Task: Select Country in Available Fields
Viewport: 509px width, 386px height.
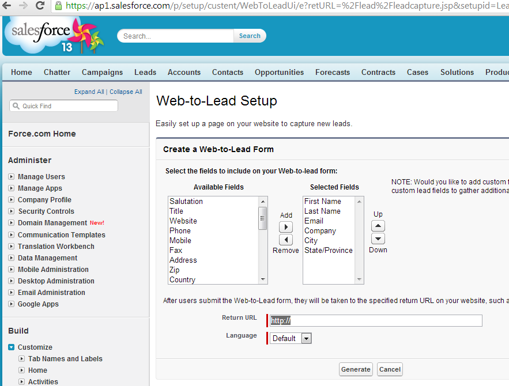Action: click(x=182, y=279)
